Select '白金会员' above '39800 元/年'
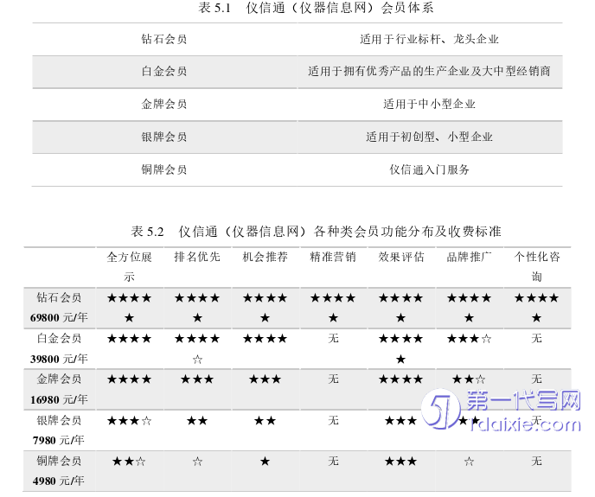 point(59,338)
